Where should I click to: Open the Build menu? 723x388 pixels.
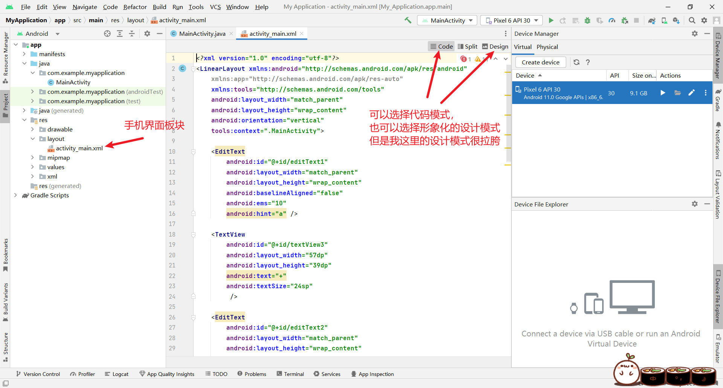coord(159,7)
